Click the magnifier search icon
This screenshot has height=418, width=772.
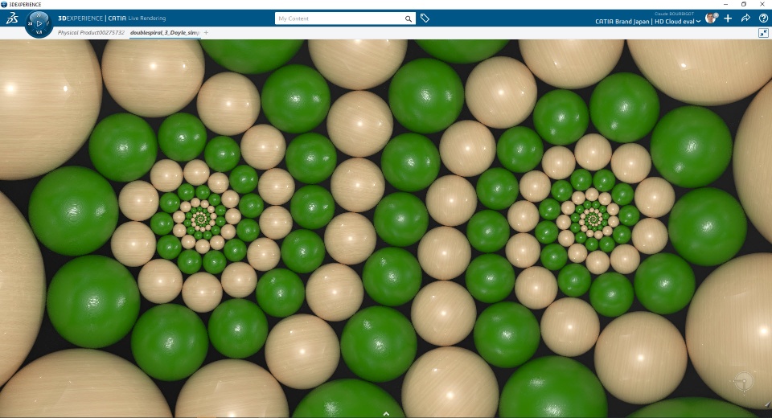pyautogui.click(x=409, y=18)
